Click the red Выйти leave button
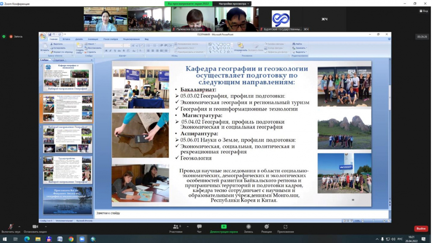 pos(421,228)
